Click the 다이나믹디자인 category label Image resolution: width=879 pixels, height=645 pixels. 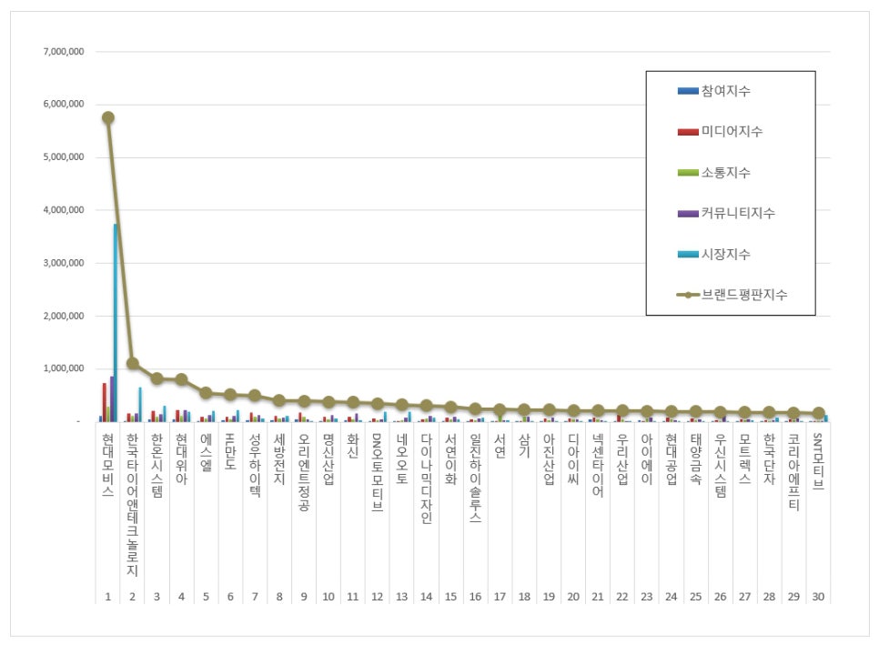point(426,478)
